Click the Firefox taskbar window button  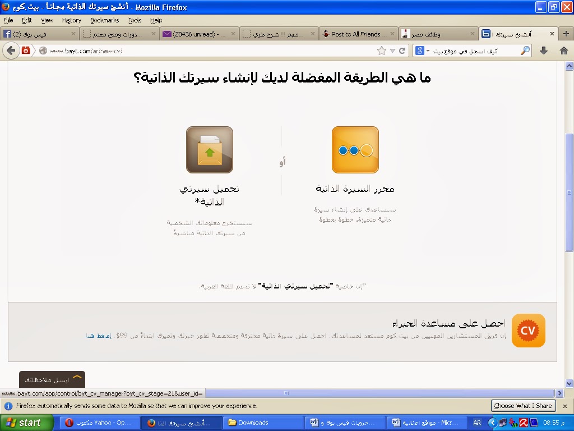(x=181, y=423)
